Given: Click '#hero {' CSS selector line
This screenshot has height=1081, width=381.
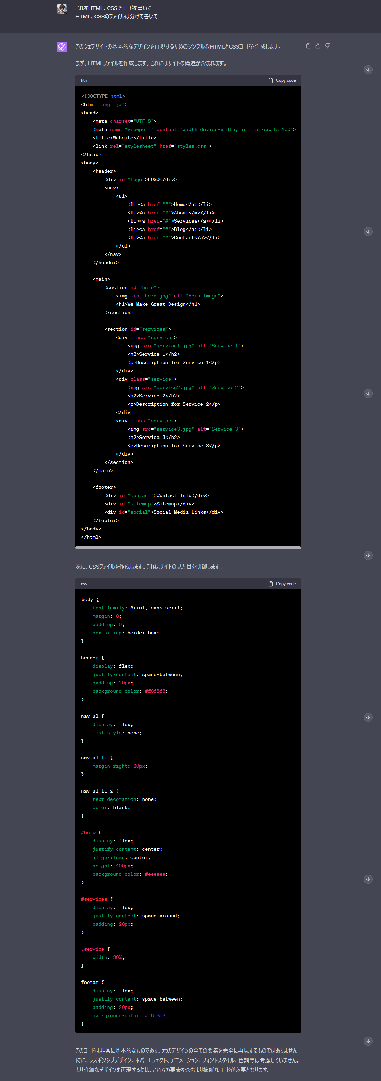Looking at the screenshot, I should (91, 832).
